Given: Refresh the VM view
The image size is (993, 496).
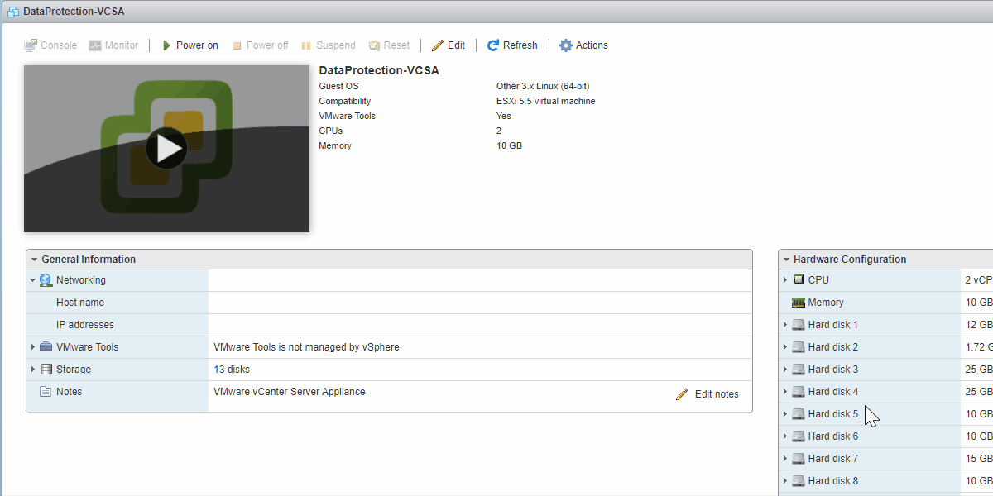Looking at the screenshot, I should [512, 45].
